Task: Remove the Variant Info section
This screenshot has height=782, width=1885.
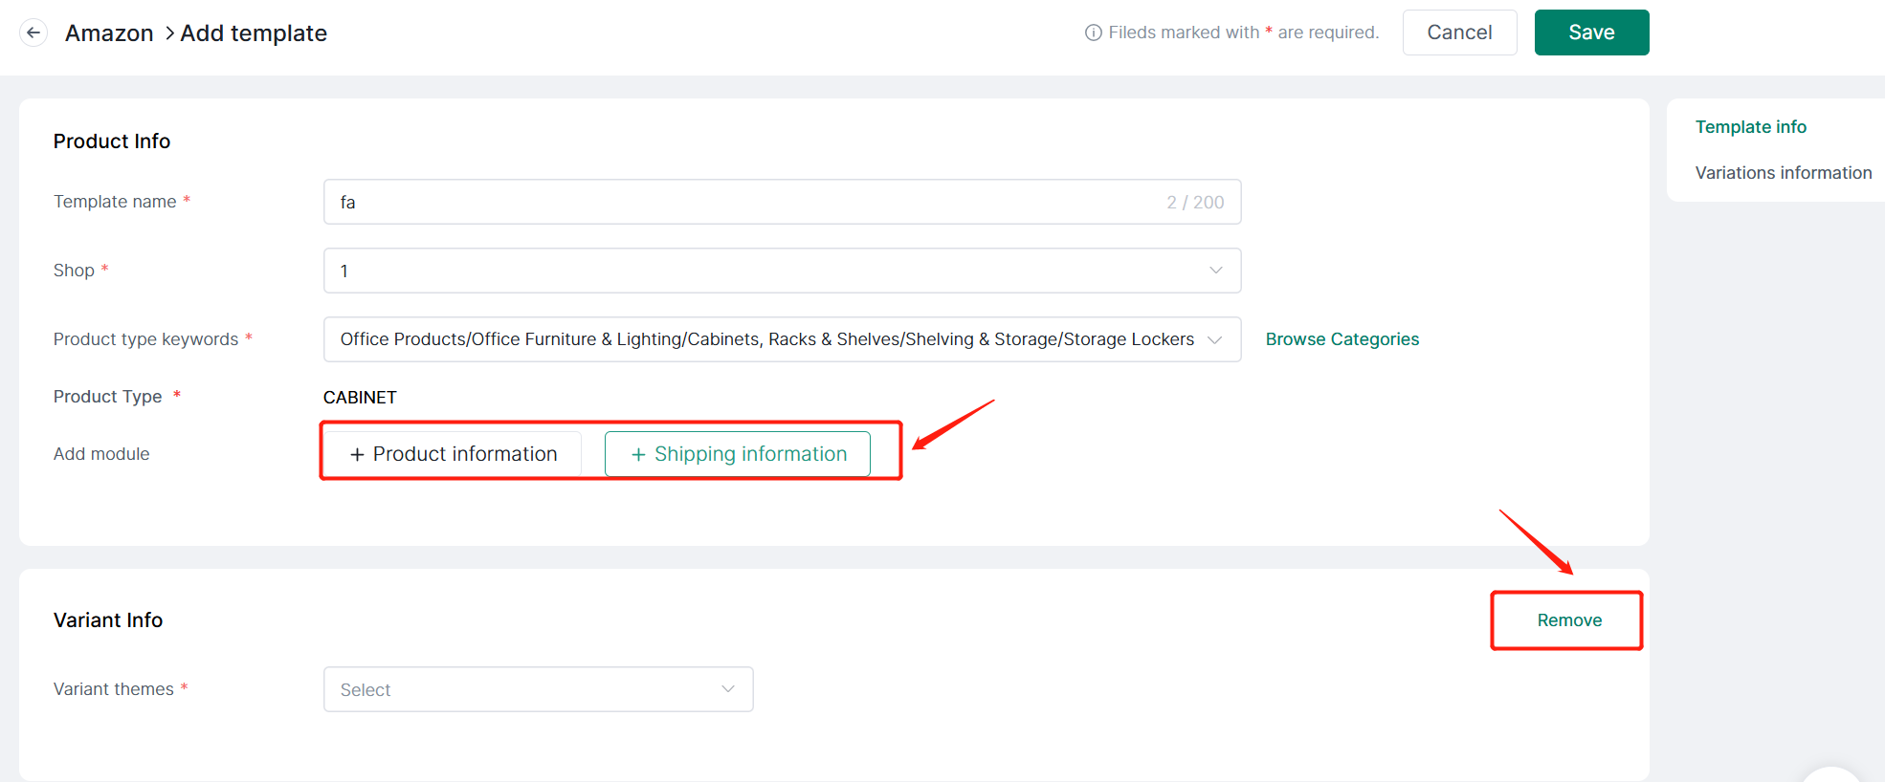Action: [1568, 620]
